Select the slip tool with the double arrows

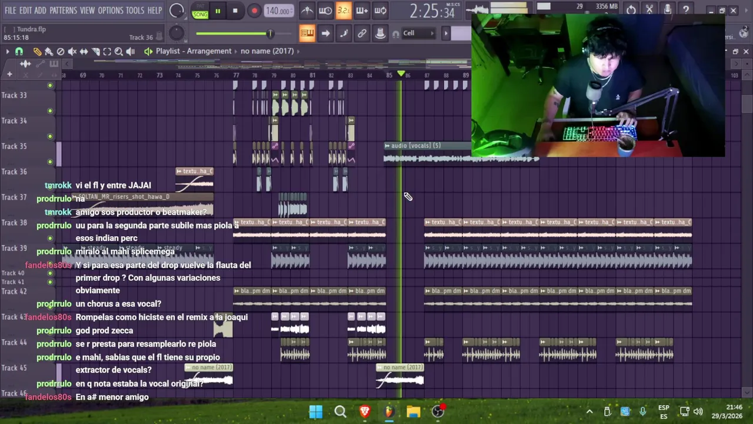(84, 52)
